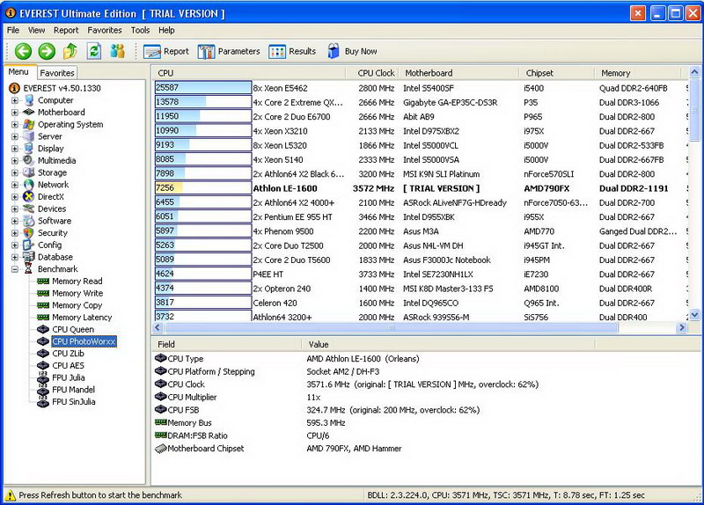
Task: Click the vertical scrollbar down arrow
Action: (694, 315)
